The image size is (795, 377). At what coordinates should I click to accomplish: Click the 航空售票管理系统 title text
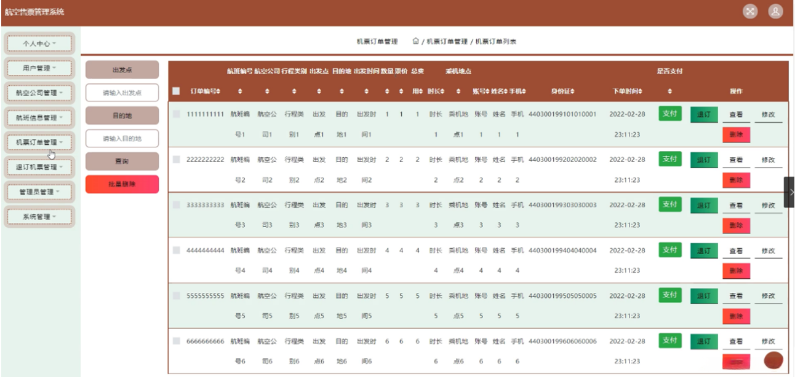[34, 12]
